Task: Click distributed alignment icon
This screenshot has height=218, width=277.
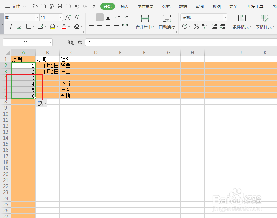Action: 125,26
